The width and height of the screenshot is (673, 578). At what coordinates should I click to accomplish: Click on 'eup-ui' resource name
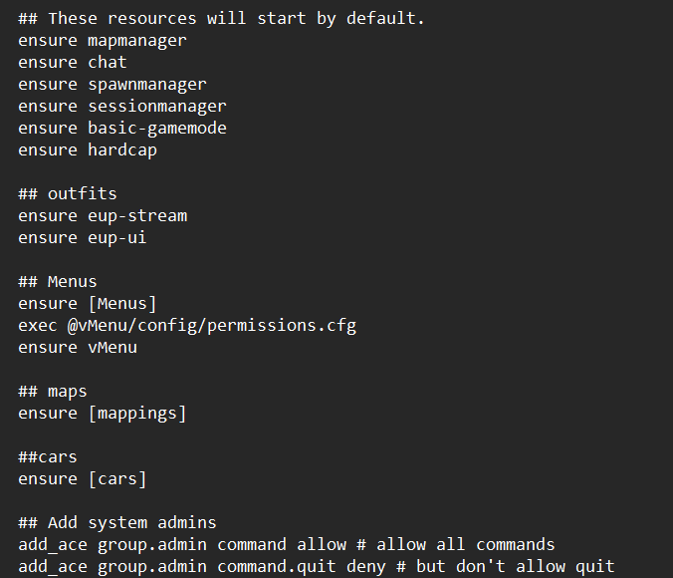[x=117, y=238]
